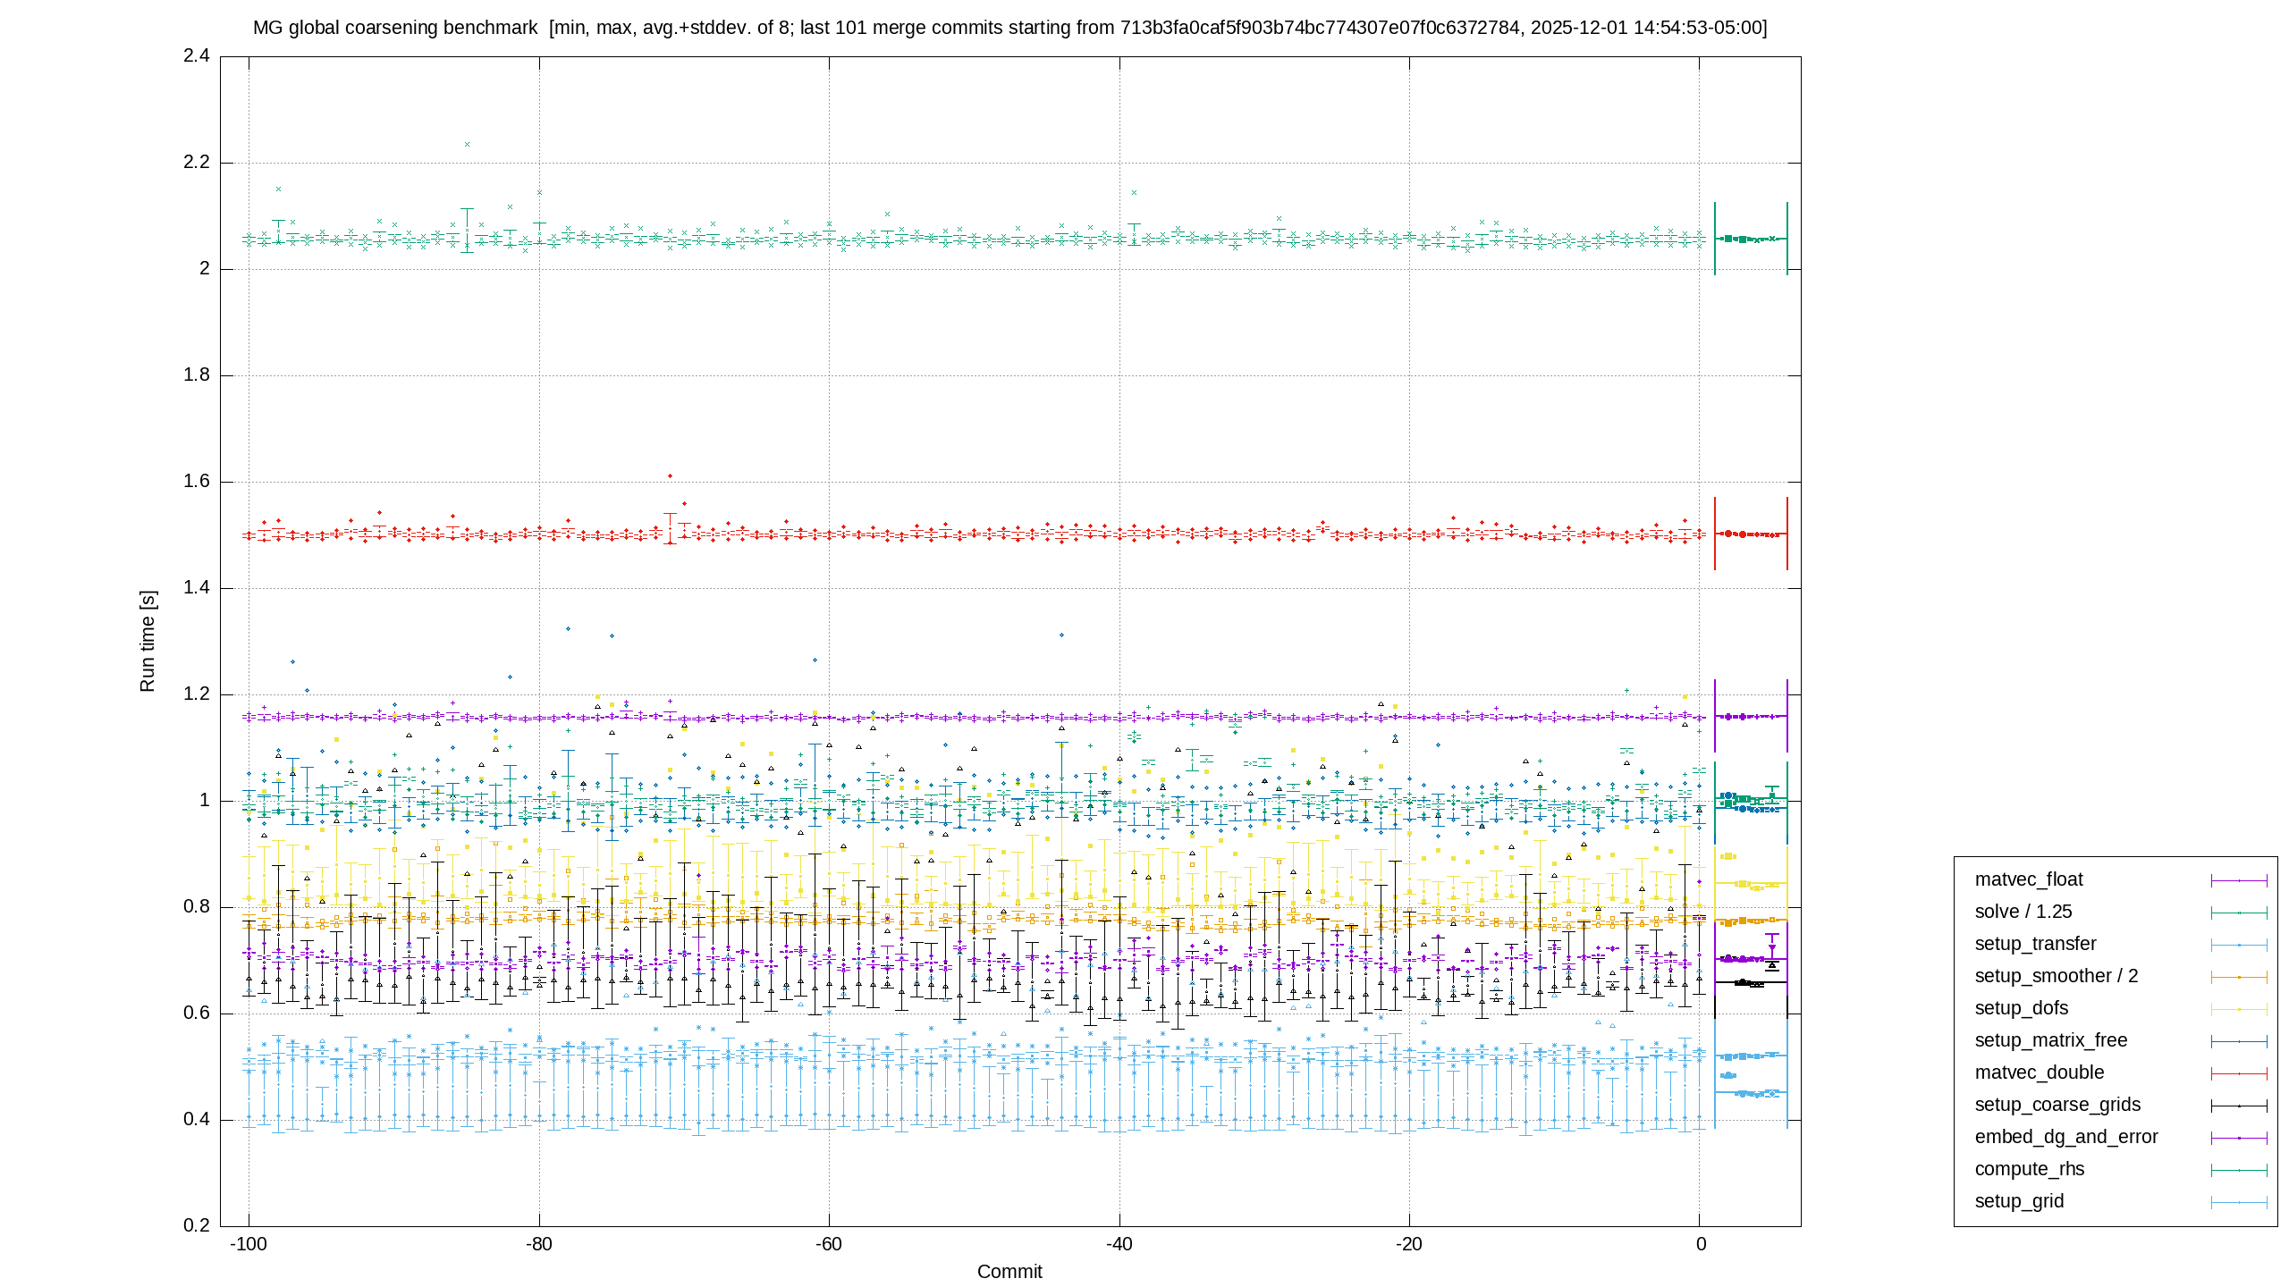This screenshot has width=2289, height=1287.
Task: Click the "Commit" x-axis label
Action: click(1009, 1272)
